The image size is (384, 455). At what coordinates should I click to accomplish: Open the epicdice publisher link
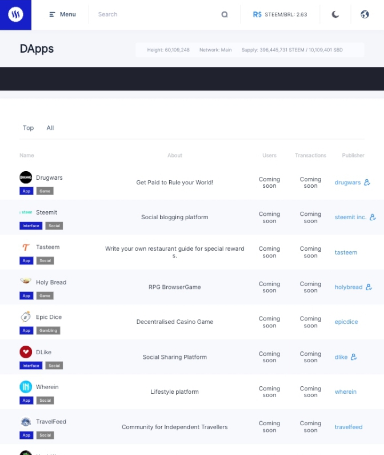pos(346,322)
